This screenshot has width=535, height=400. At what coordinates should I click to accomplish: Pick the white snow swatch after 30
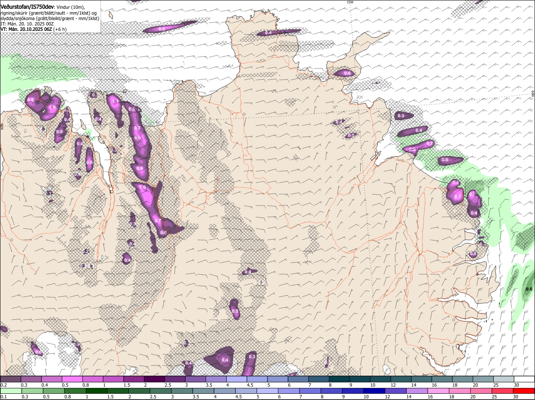(524, 379)
